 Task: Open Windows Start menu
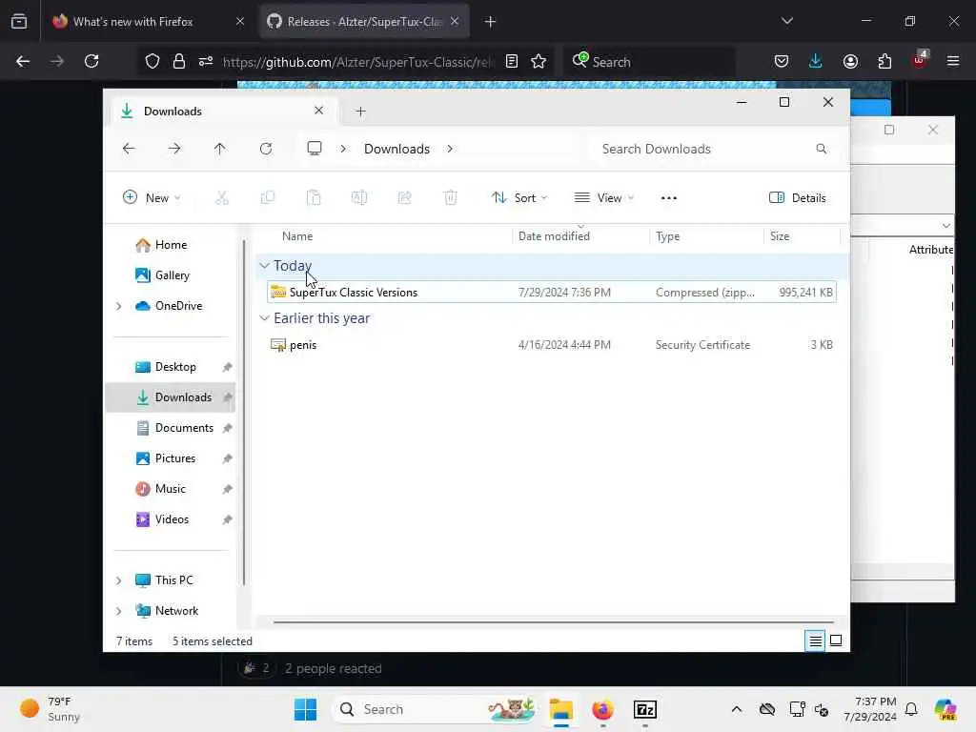(x=305, y=709)
